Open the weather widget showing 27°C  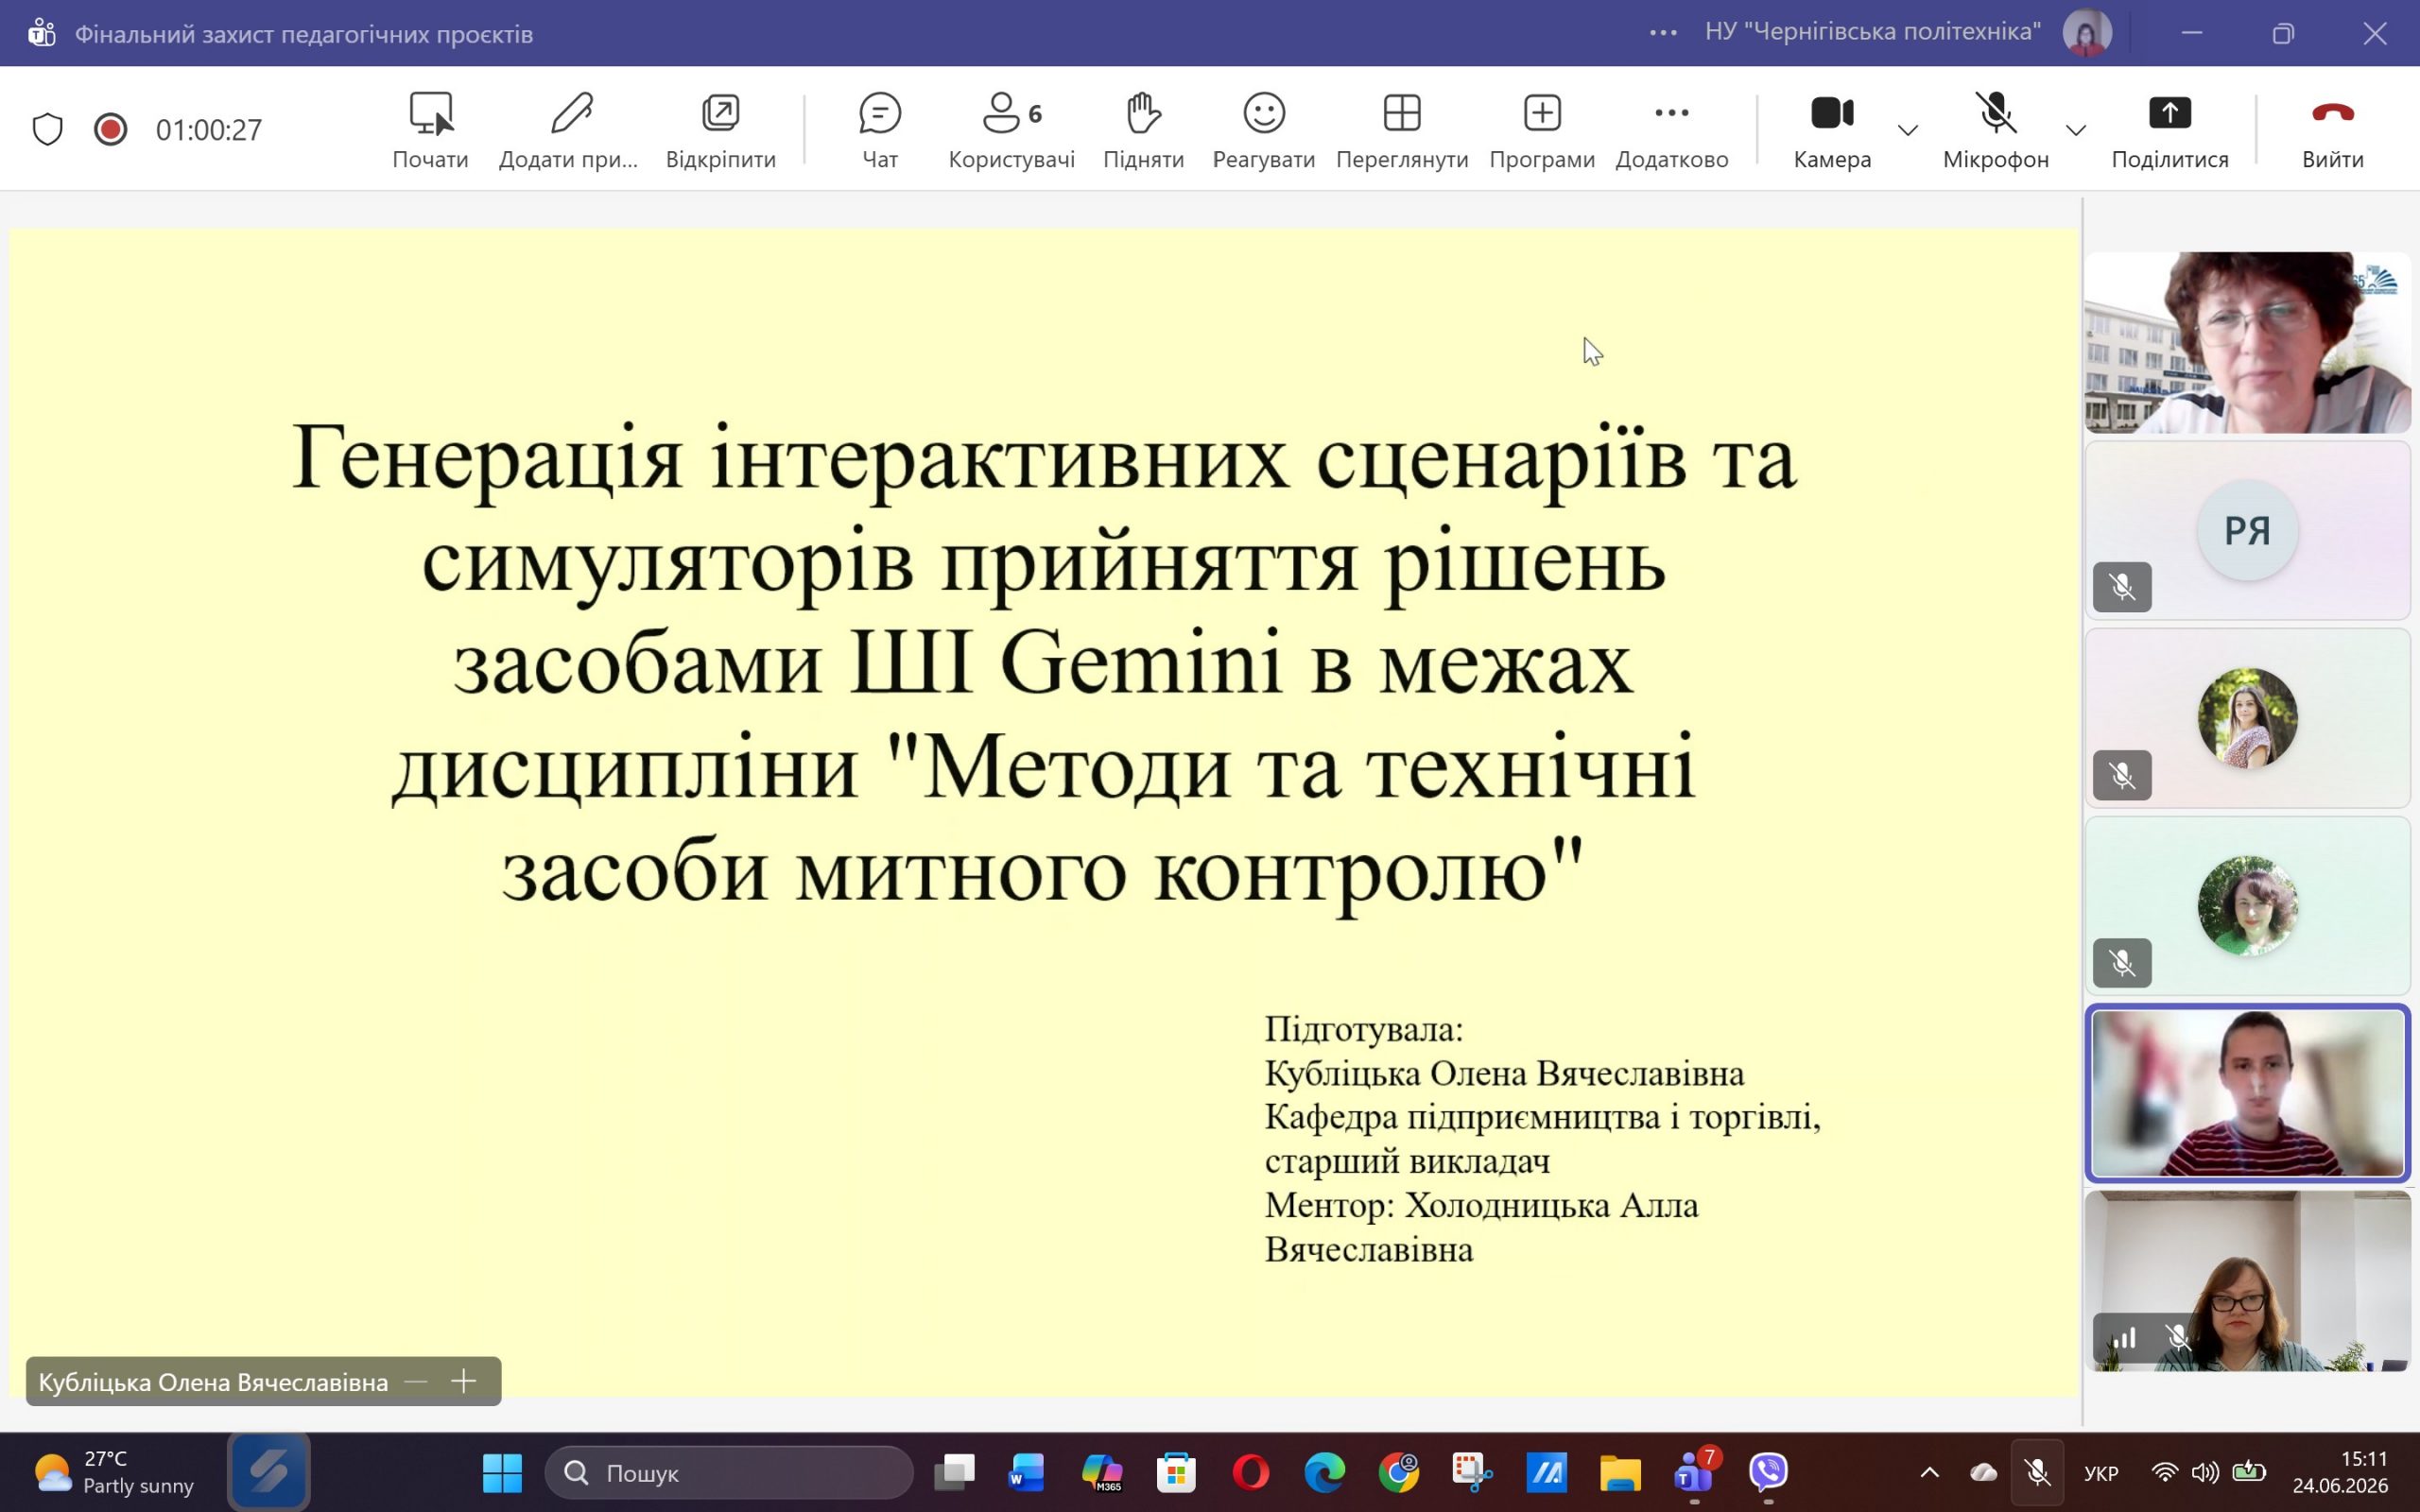(114, 1472)
